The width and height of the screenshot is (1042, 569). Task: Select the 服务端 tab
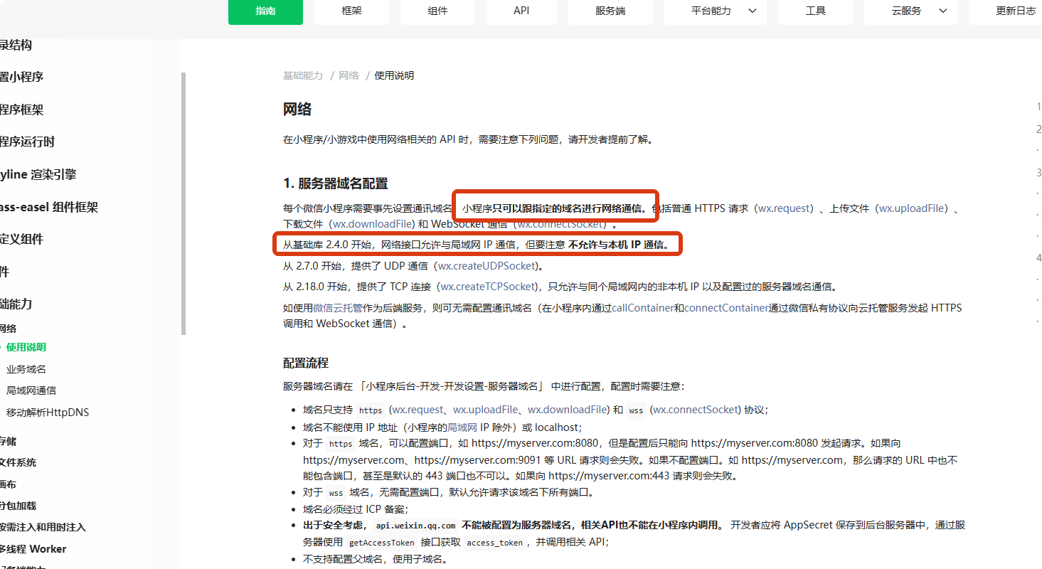[x=610, y=11]
